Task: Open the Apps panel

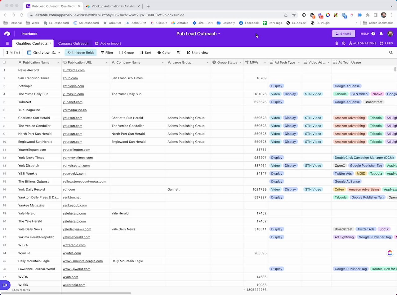Action: coord(386,43)
